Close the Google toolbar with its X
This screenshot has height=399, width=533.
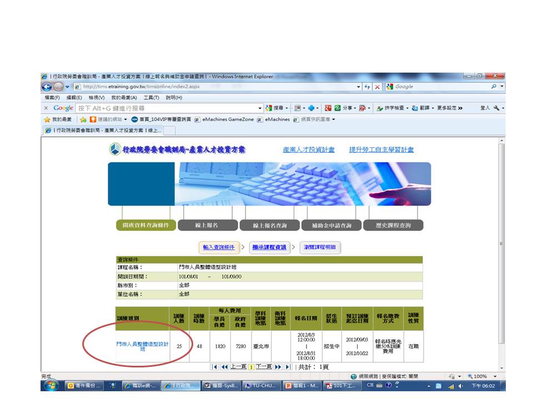(x=46, y=108)
